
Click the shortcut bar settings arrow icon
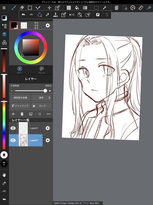(x=98, y=15)
